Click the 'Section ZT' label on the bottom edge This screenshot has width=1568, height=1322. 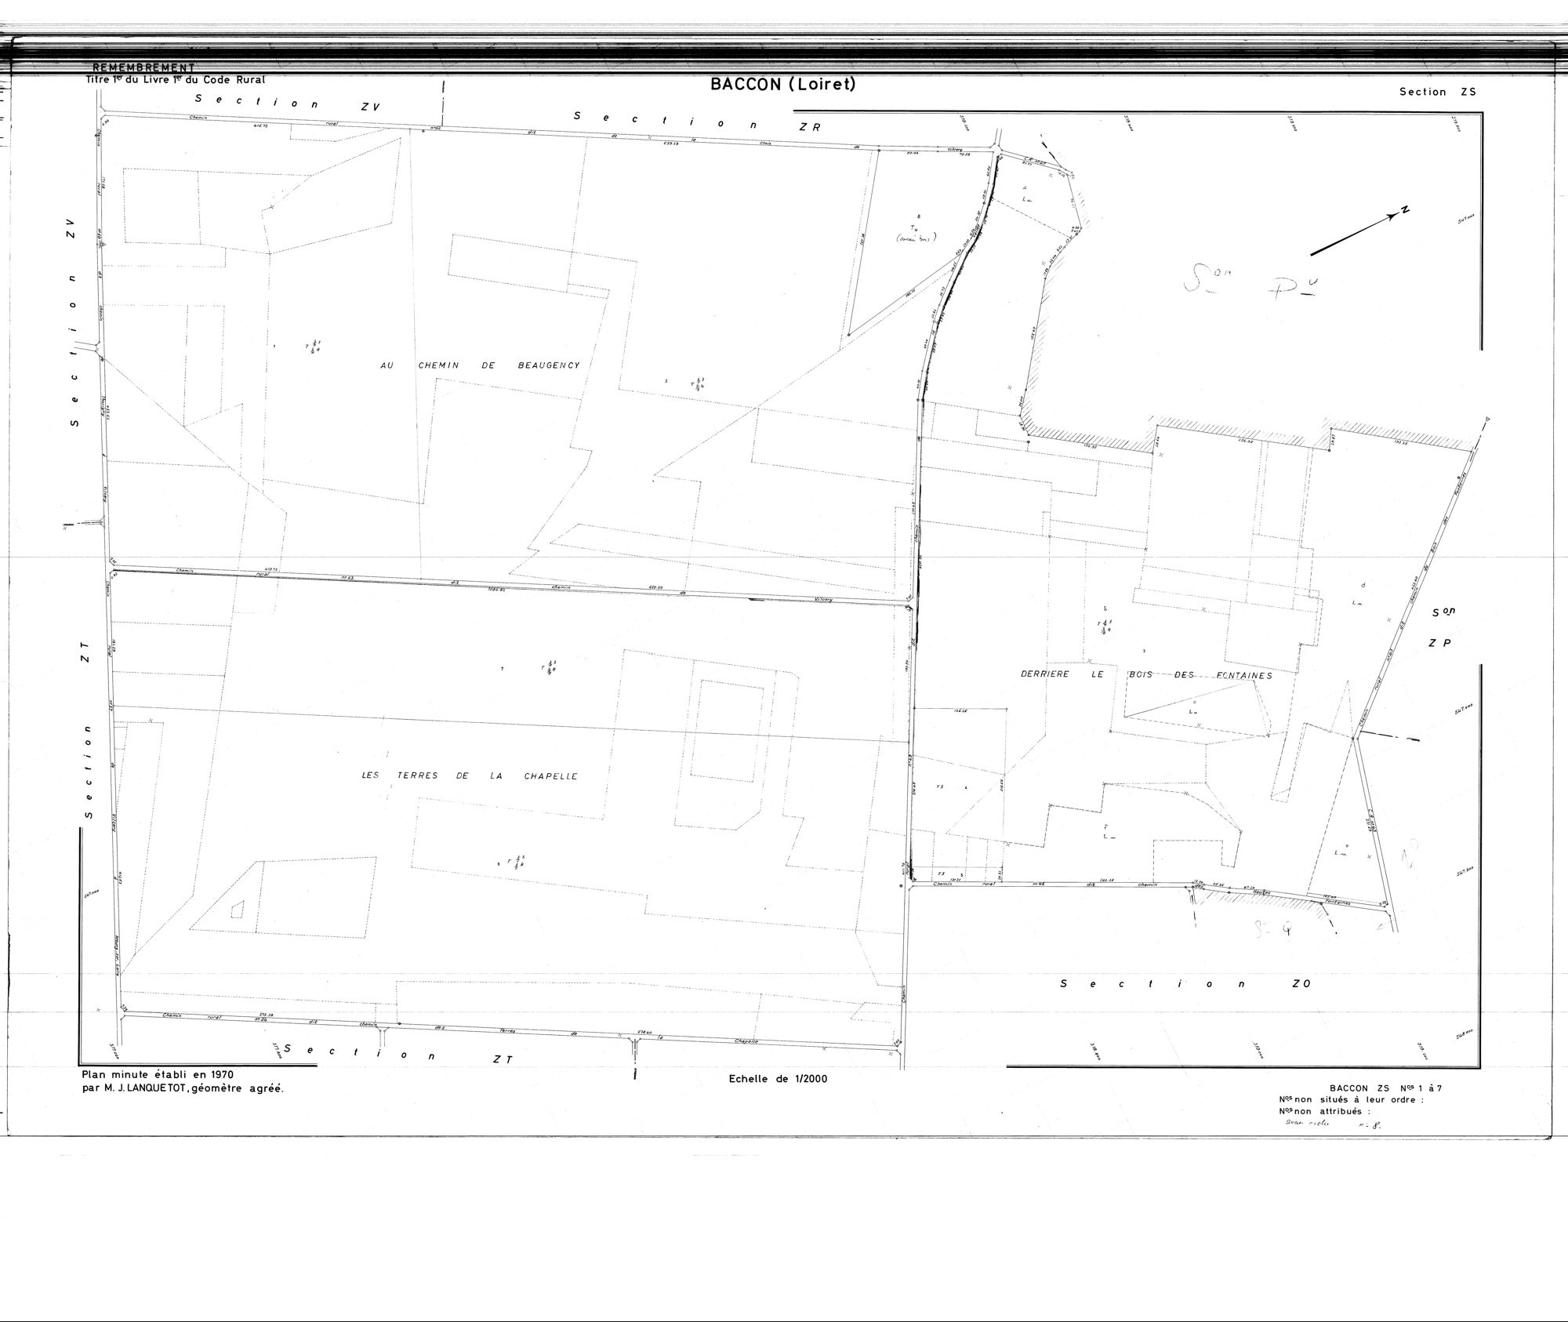pyautogui.click(x=398, y=1054)
